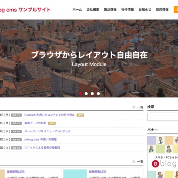Click the NEW badge on the Cookie article
This screenshot has width=178, height=178.
click(x=80, y=115)
